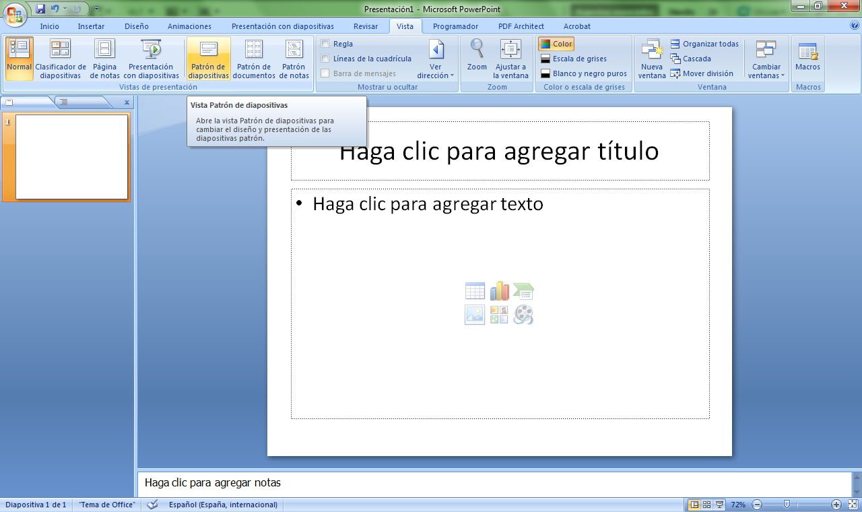Enable the Regla checkbox
Viewport: 862px width, 512px height.
tap(325, 44)
